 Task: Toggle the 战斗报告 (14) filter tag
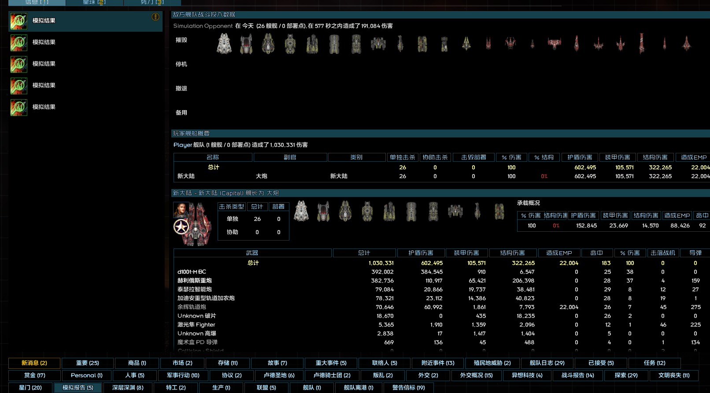578,375
